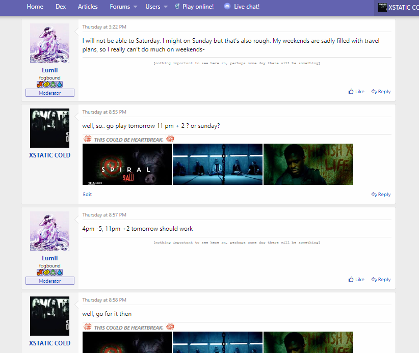Open Lumii username on 3:22 PM post
Viewport: 419px width, 353px height.
(x=50, y=70)
